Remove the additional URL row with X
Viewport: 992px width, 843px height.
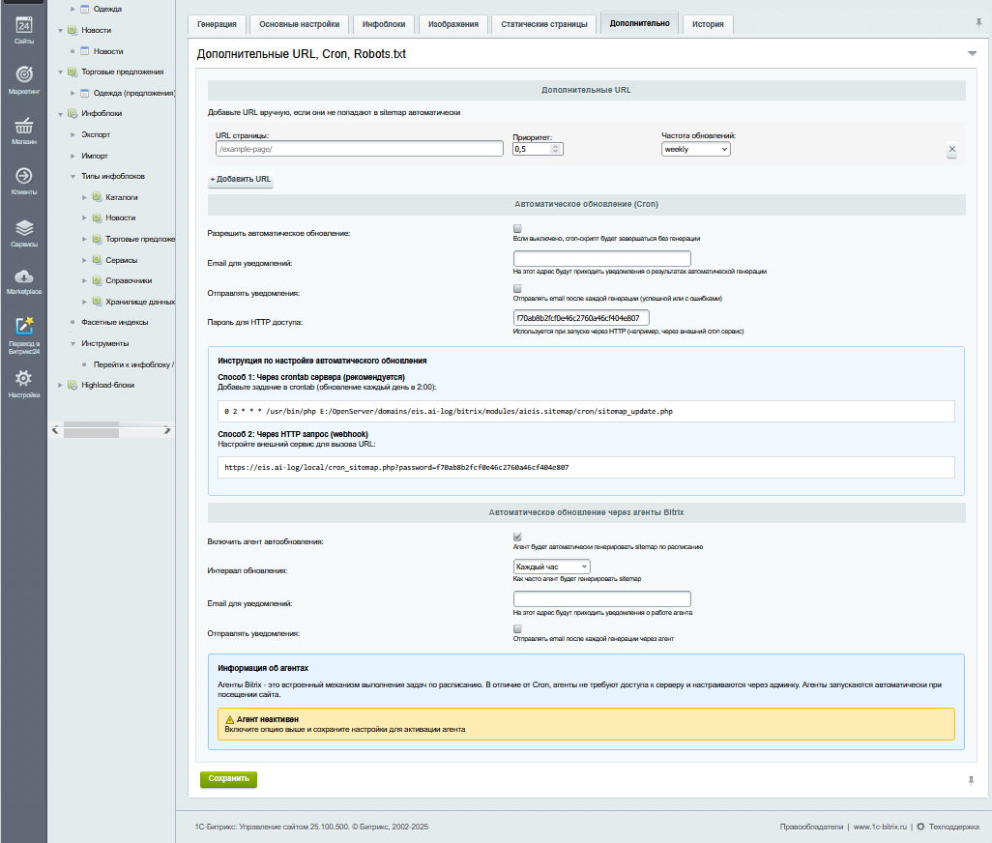pyautogui.click(x=951, y=150)
